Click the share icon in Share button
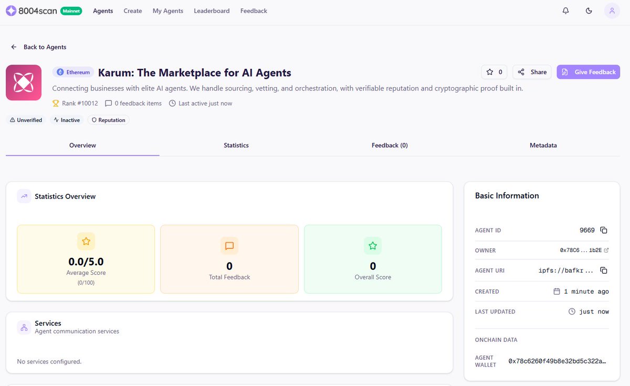The image size is (630, 386). click(521, 72)
